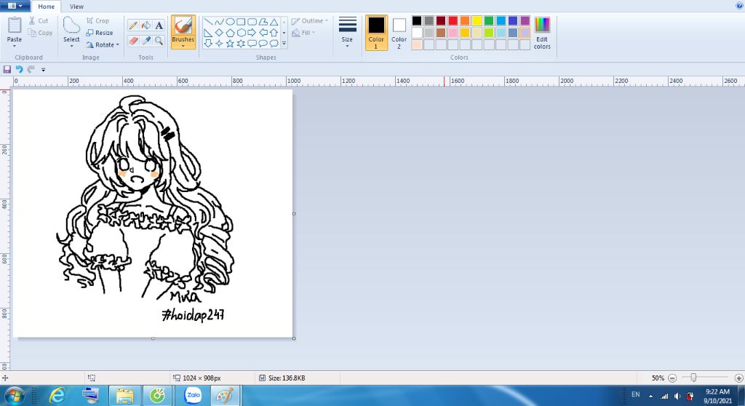Pick the Oval shape
This screenshot has width=745, height=406.
click(230, 22)
